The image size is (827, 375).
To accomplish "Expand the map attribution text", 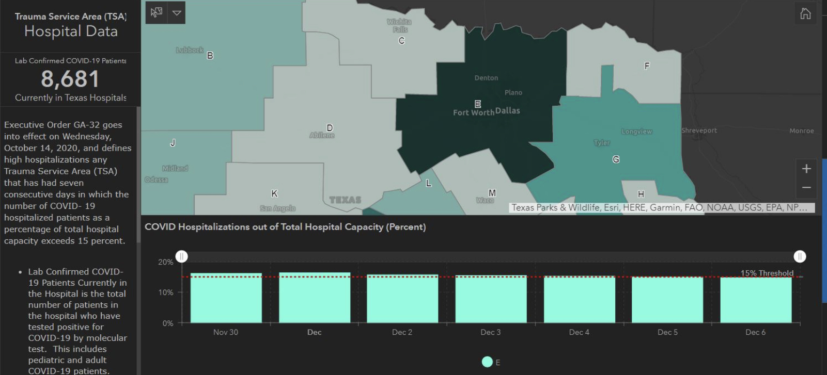I will [659, 207].
